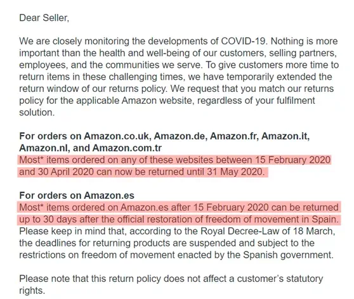The height and width of the screenshot is (299, 354).
Task: Click the word 'COVID-19' in first paragraph
Action: [244, 41]
